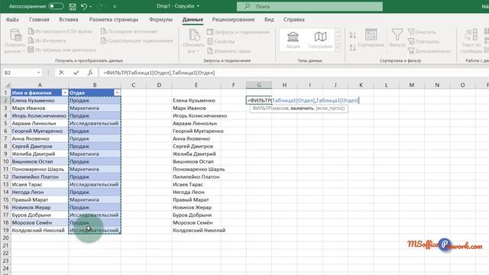Click the sort Z to A icon
This screenshot has height=275, width=489.
click(353, 47)
